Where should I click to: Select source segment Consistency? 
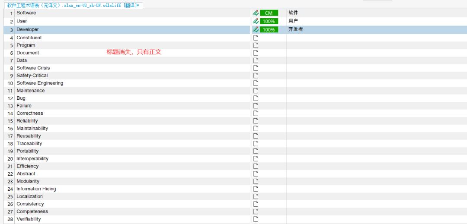point(30,204)
